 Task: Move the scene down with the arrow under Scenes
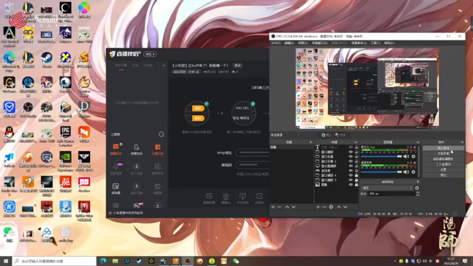pyautogui.click(x=293, y=207)
